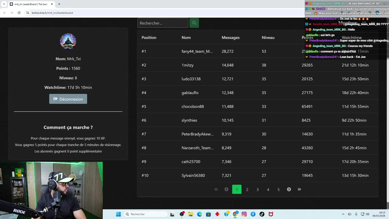Select the chocobon88 name cell
The height and width of the screenshot is (219, 389).
coord(193,106)
